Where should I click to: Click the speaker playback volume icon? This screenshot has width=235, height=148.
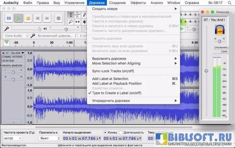click(x=45, y=28)
